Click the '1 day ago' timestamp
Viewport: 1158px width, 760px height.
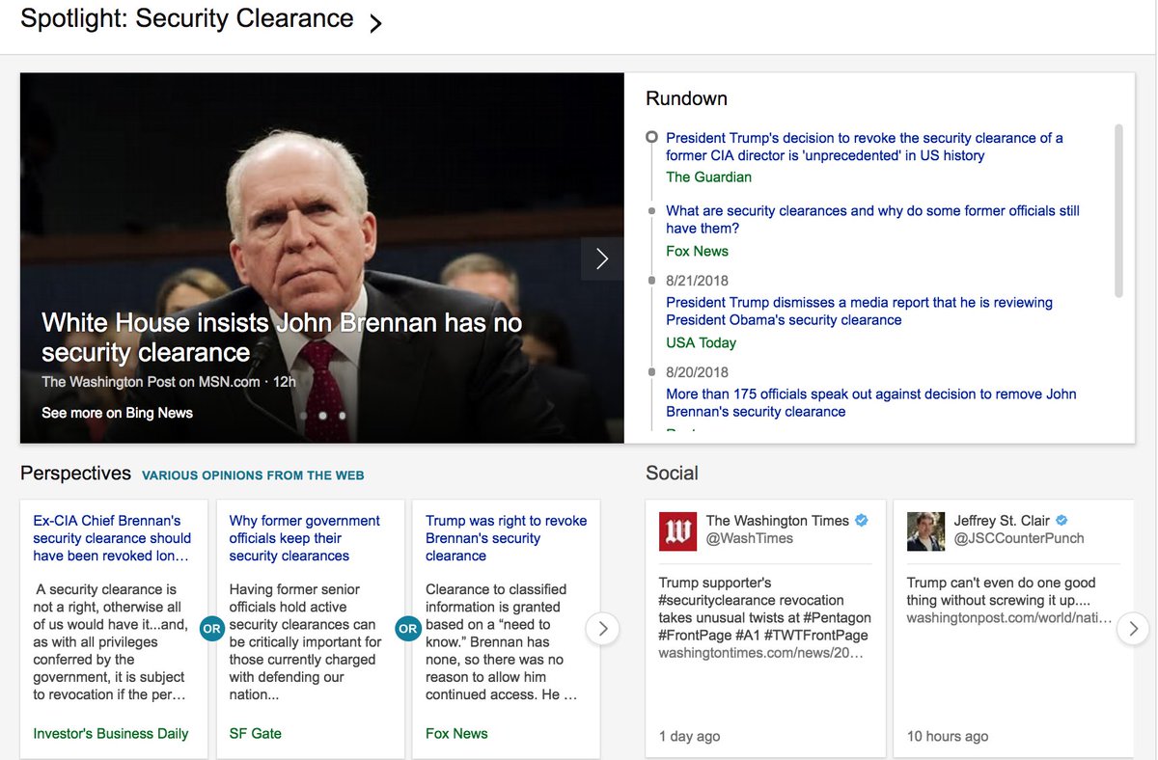(x=689, y=737)
